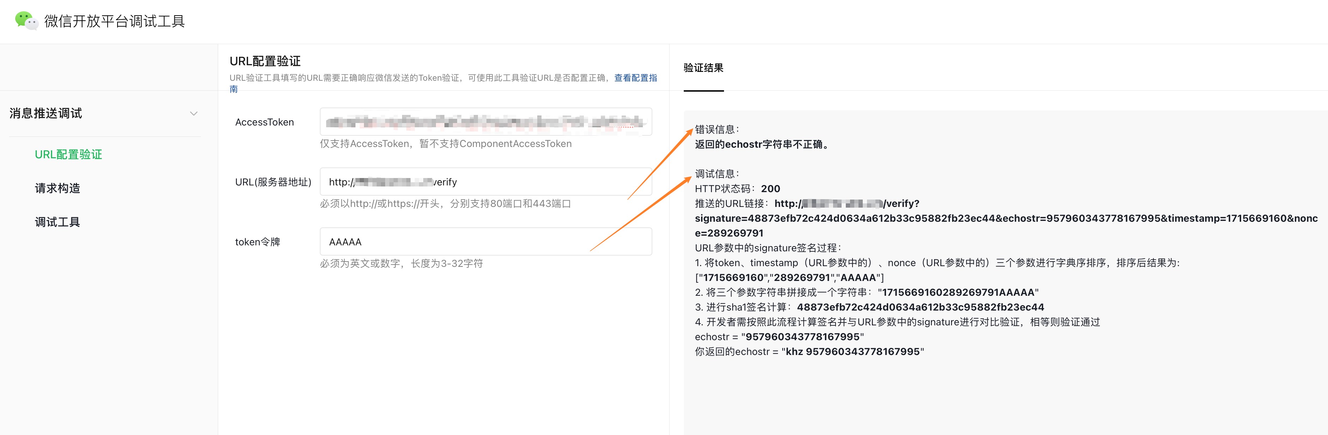Focus the token令牌 input field
1328x435 pixels.
(x=486, y=241)
